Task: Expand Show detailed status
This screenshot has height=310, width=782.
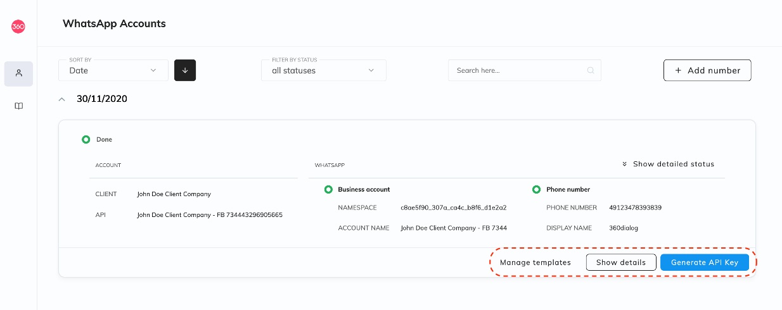Action: click(x=668, y=164)
